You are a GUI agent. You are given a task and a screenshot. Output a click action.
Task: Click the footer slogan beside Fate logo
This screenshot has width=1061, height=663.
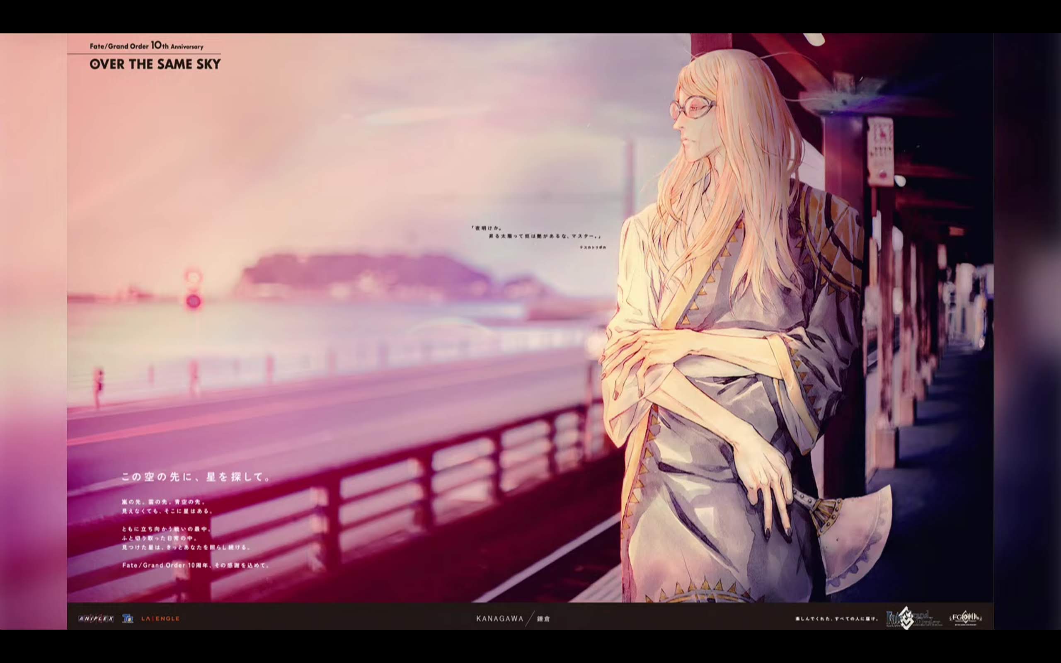coord(837,619)
